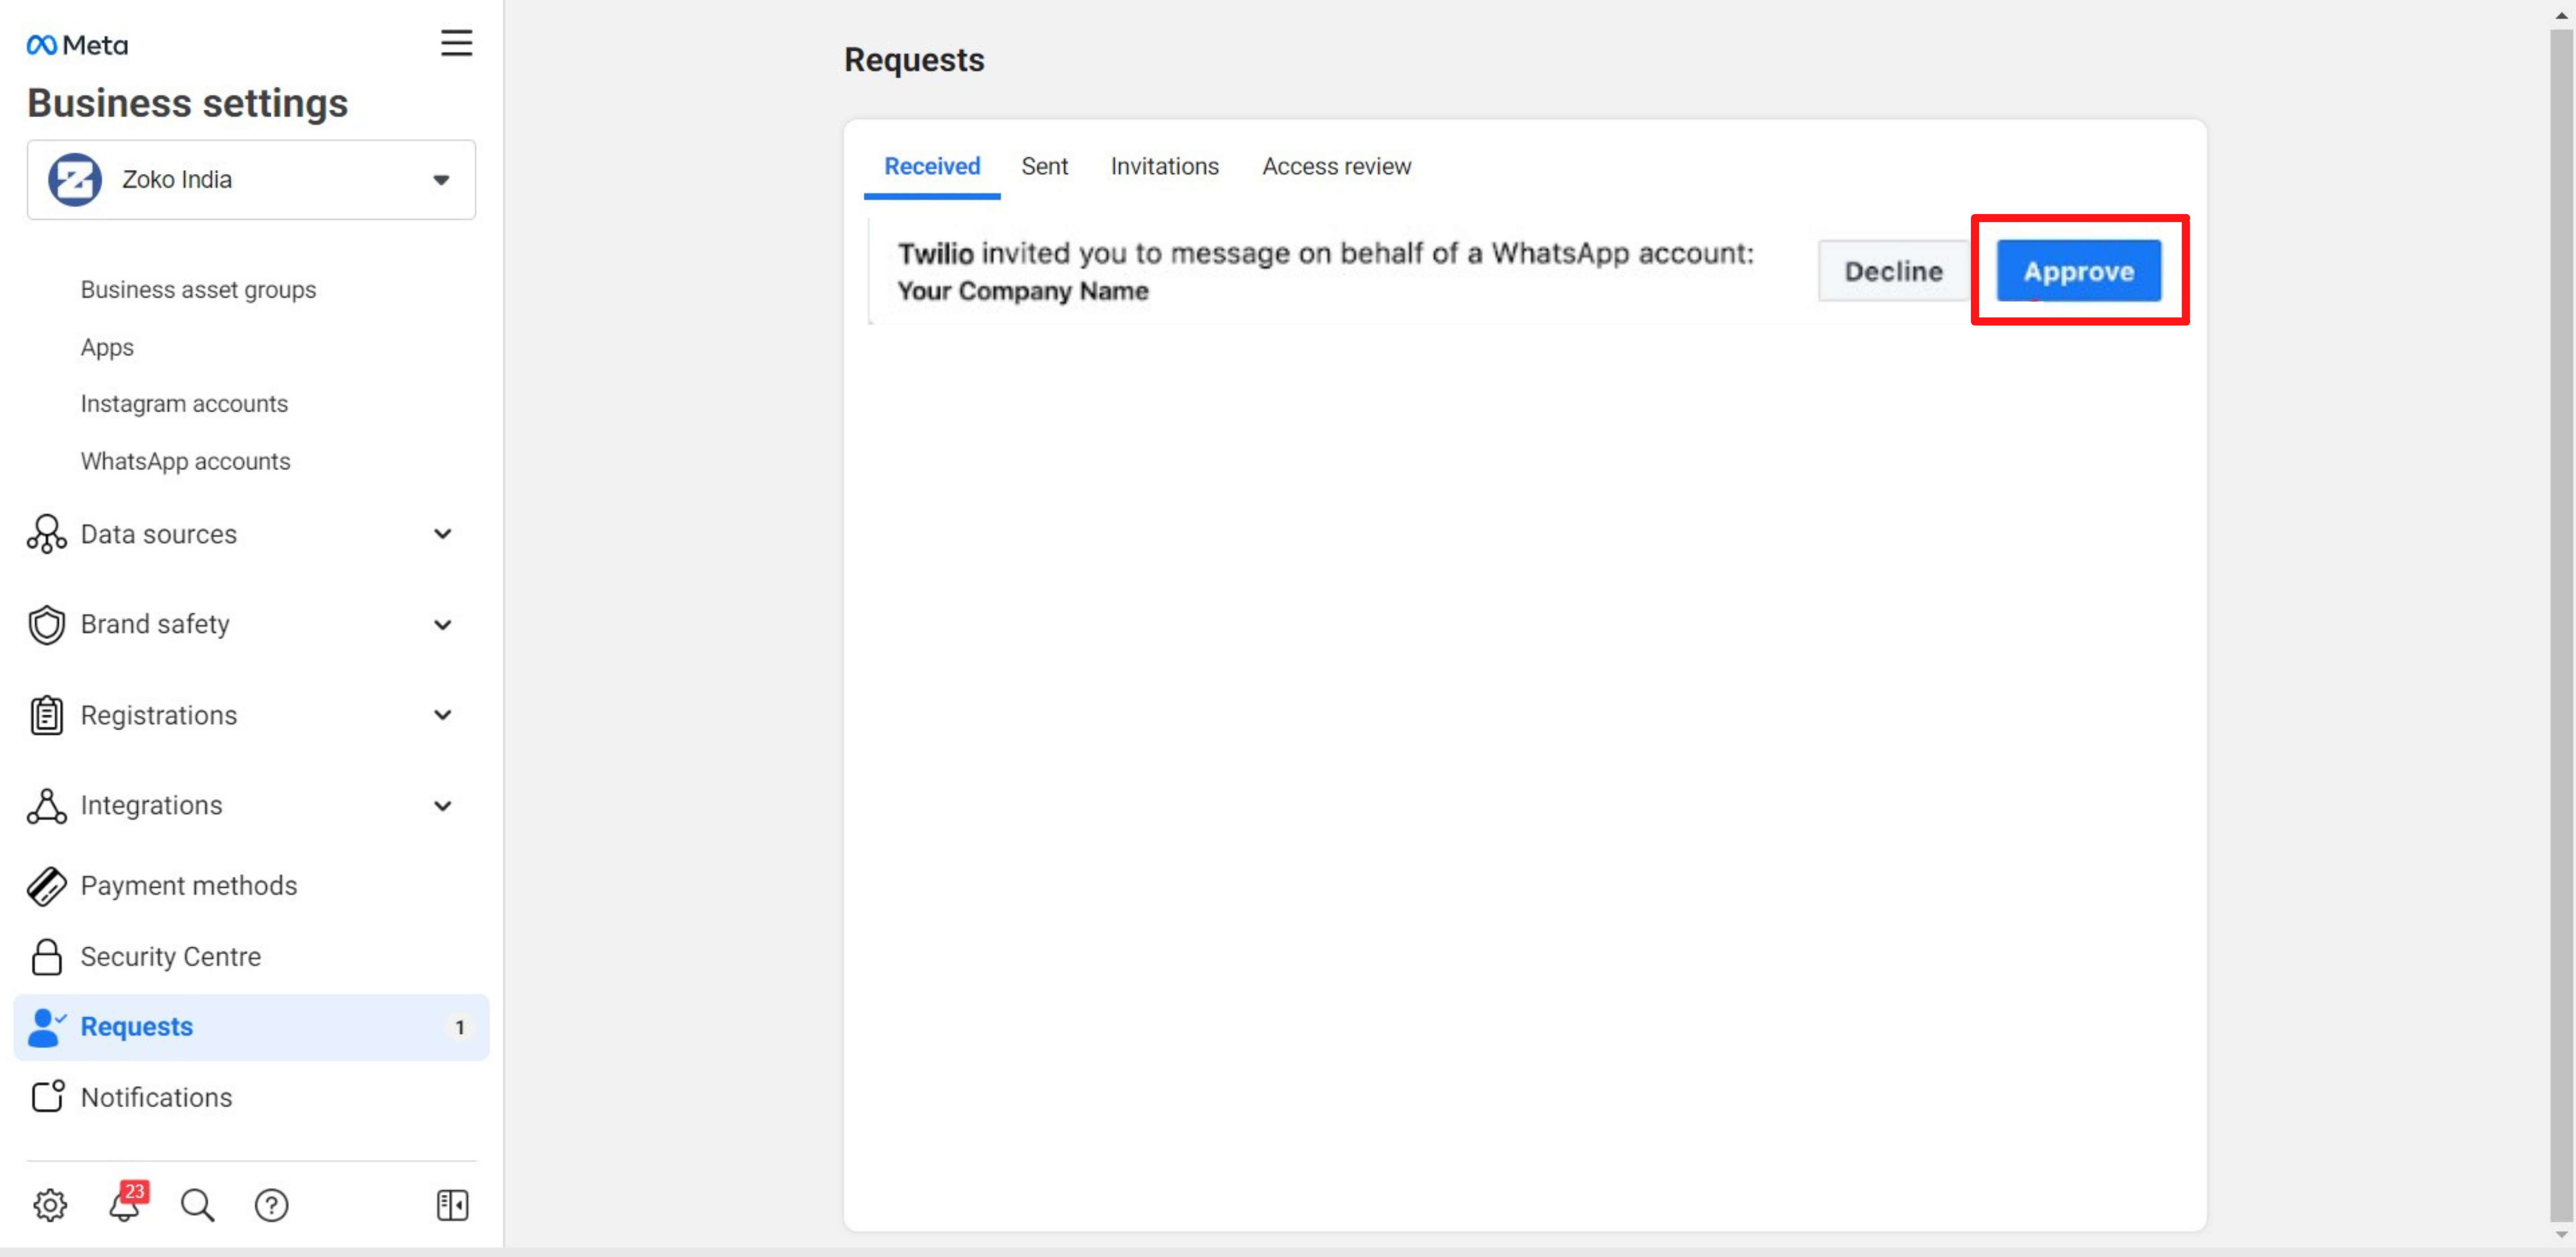
Task: Click the 'Your Company Name' text
Action: (1022, 291)
